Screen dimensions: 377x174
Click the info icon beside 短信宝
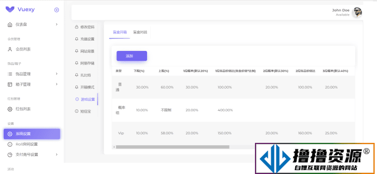[x=77, y=111]
